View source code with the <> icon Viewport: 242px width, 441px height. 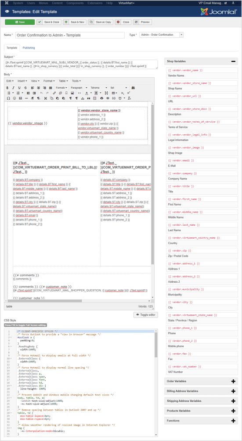pos(79,93)
